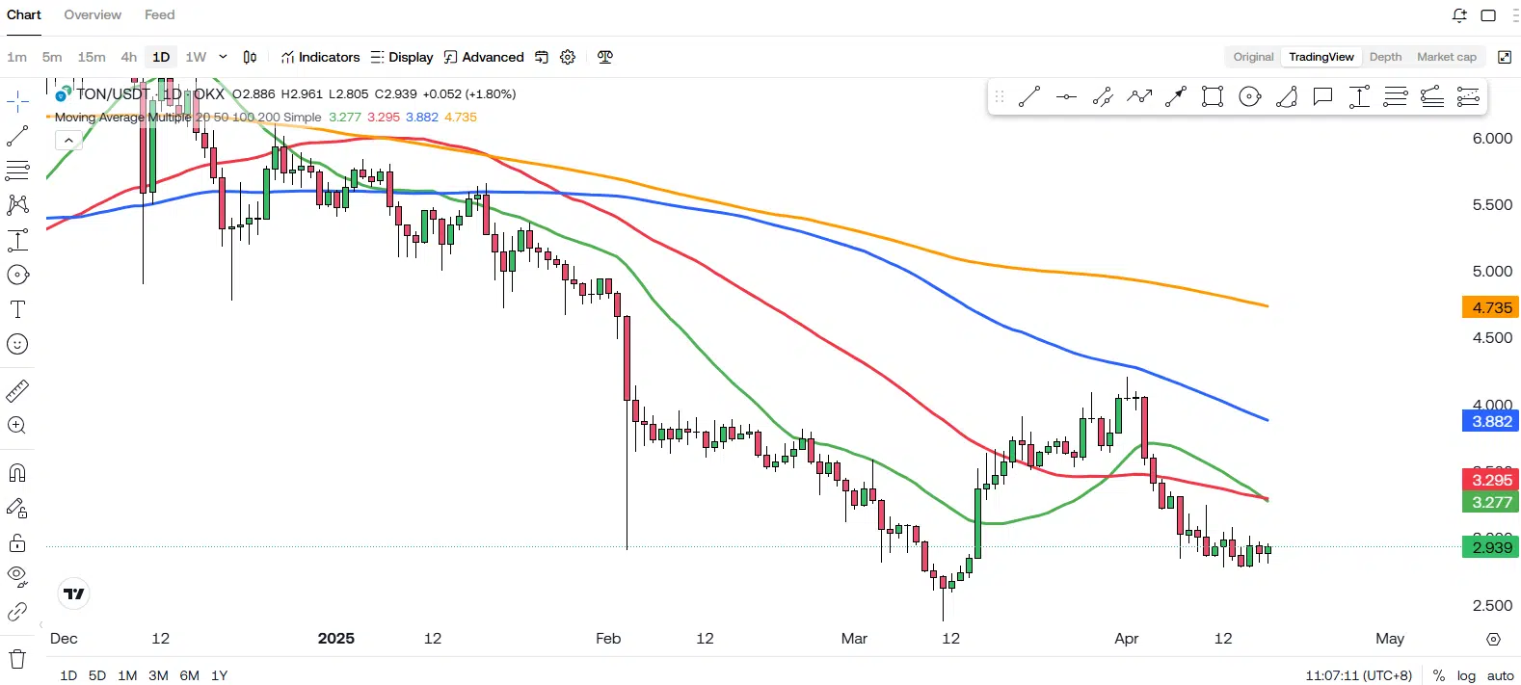Click the zoom in magnifier tool
This screenshot has height=685, width=1521.
(x=17, y=426)
